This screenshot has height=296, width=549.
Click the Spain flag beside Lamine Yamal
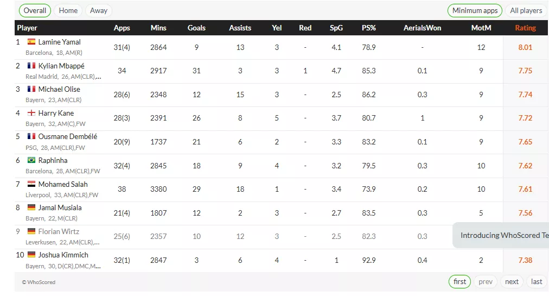click(31, 42)
